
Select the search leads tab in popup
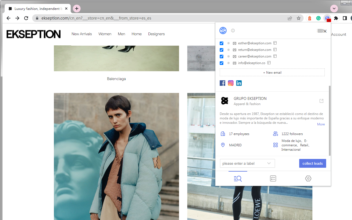[238, 178]
